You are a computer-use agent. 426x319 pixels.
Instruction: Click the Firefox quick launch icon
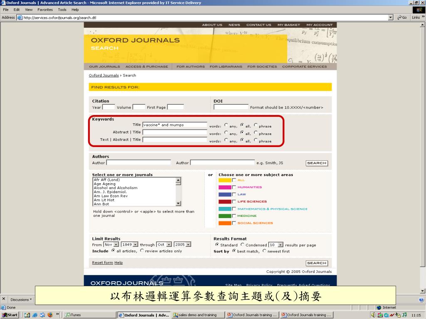pyautogui.click(x=50, y=315)
